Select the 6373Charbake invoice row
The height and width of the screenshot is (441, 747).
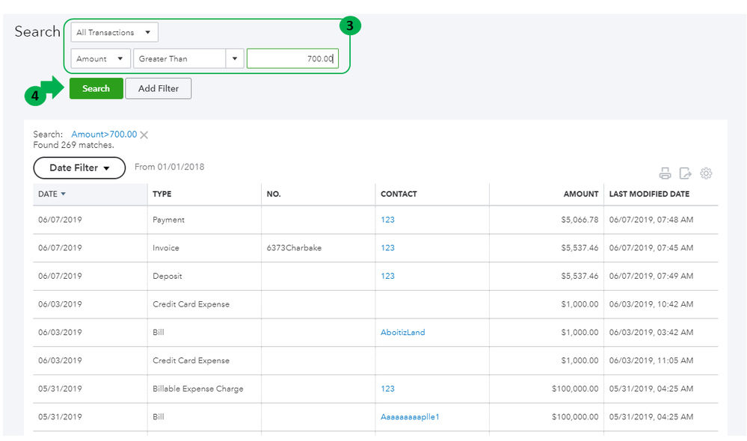(x=294, y=248)
